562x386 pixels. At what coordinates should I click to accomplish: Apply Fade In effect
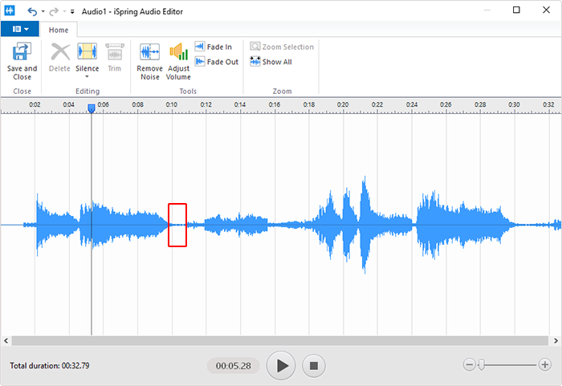tap(214, 47)
